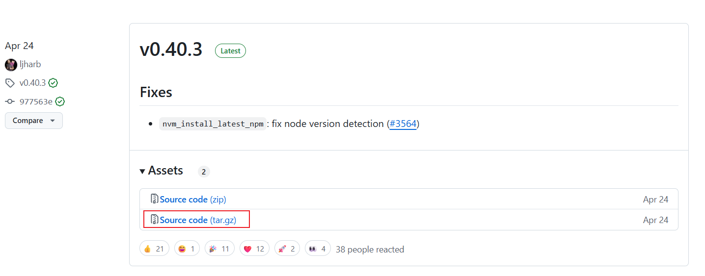Image resolution: width=705 pixels, height=276 pixels.
Task: Open the ljharb user profile link
Action: 30,64
